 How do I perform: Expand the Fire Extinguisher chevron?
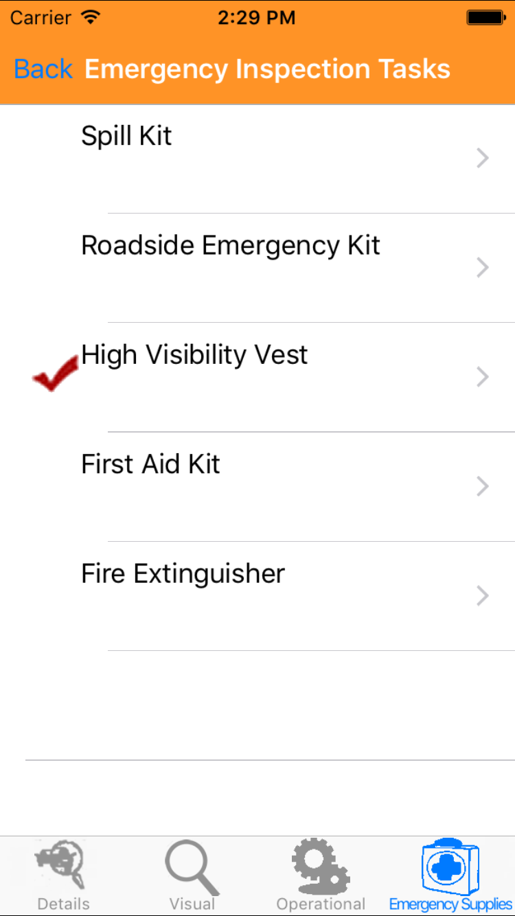[483, 595]
